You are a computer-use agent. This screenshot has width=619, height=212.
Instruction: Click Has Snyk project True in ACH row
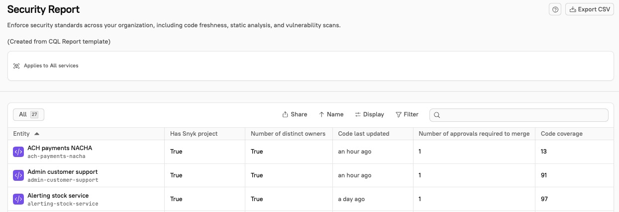tap(176, 152)
